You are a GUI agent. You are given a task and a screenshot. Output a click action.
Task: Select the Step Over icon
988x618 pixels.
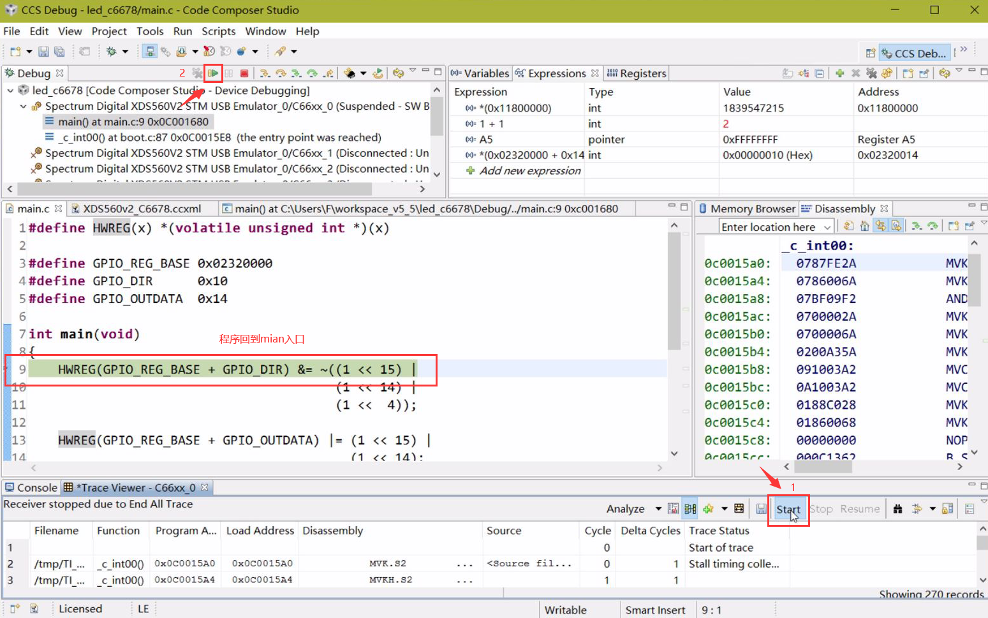pos(281,73)
